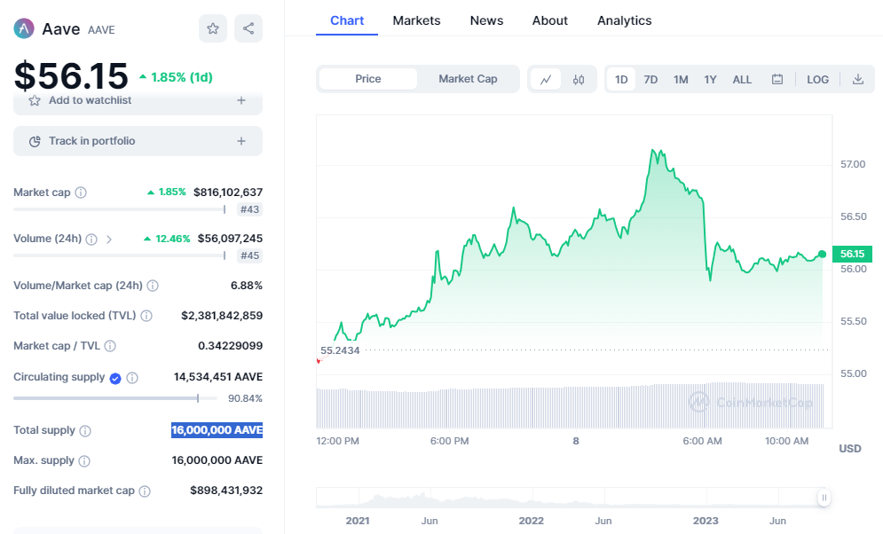Viewport: 883px width, 534px height.
Task: Click the Circulating supply verified checkmark badge
Action: (115, 378)
